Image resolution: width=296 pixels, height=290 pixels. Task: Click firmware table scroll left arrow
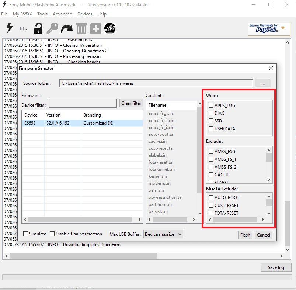point(25,220)
